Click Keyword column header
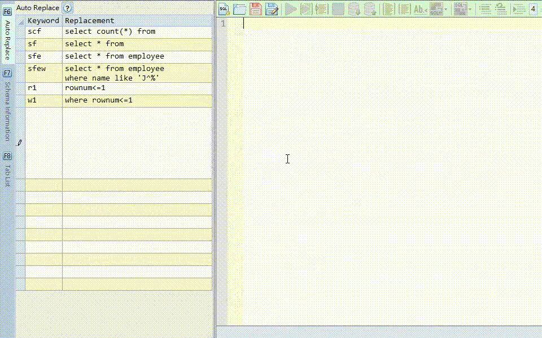 pos(43,21)
